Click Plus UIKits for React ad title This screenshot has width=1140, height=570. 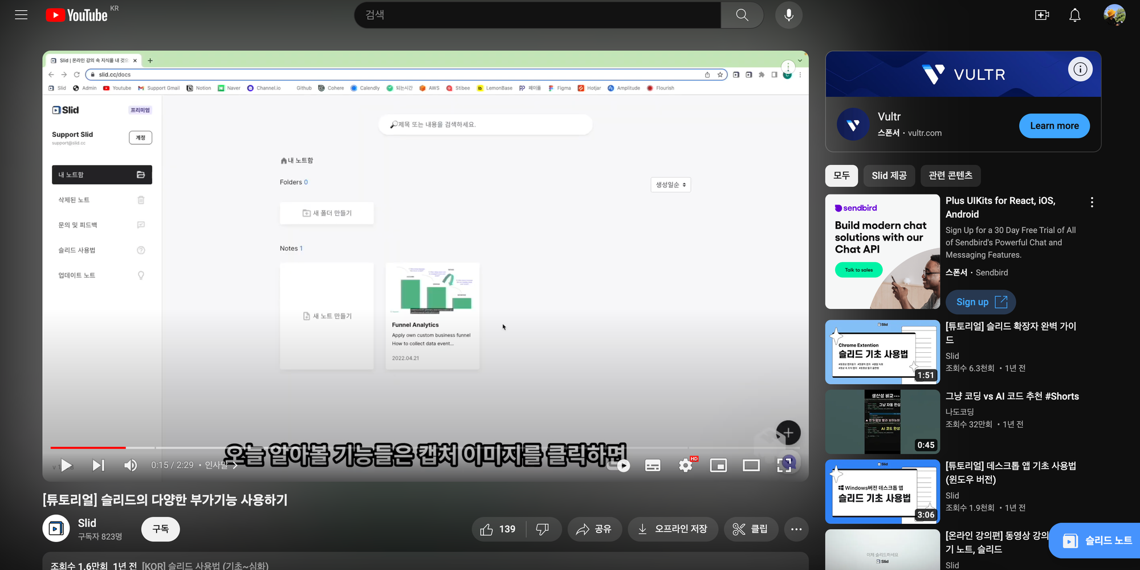click(1000, 207)
